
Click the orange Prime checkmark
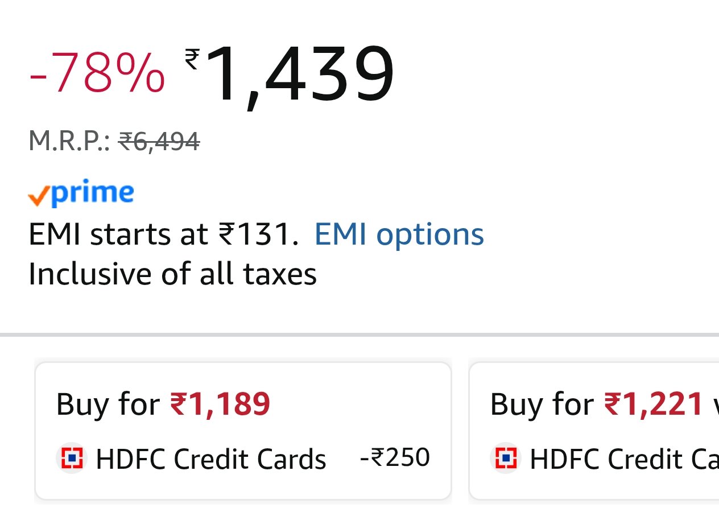click(38, 196)
